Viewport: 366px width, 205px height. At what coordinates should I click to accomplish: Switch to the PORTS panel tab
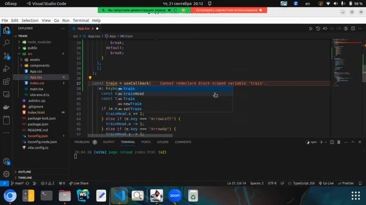[x=146, y=142]
